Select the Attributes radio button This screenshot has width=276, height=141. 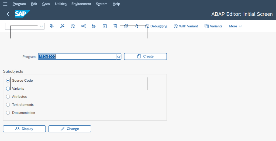pos(8,97)
